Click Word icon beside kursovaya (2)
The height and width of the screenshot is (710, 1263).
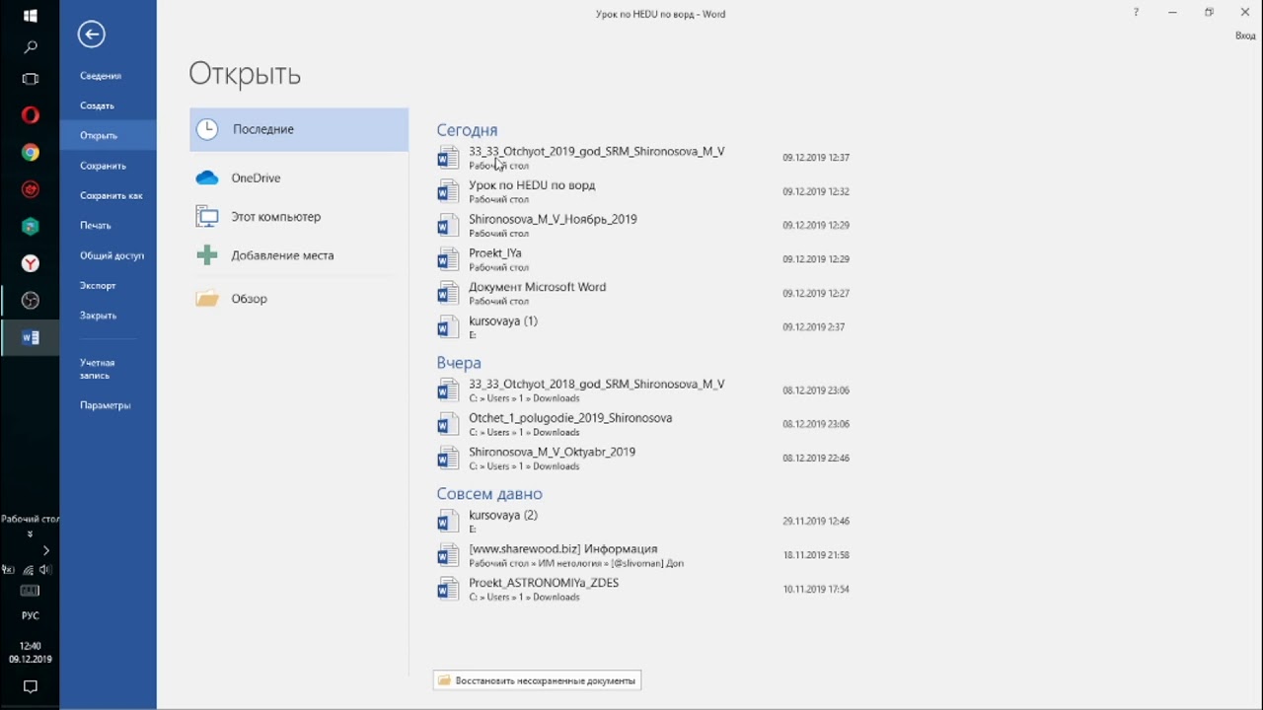[x=448, y=521]
